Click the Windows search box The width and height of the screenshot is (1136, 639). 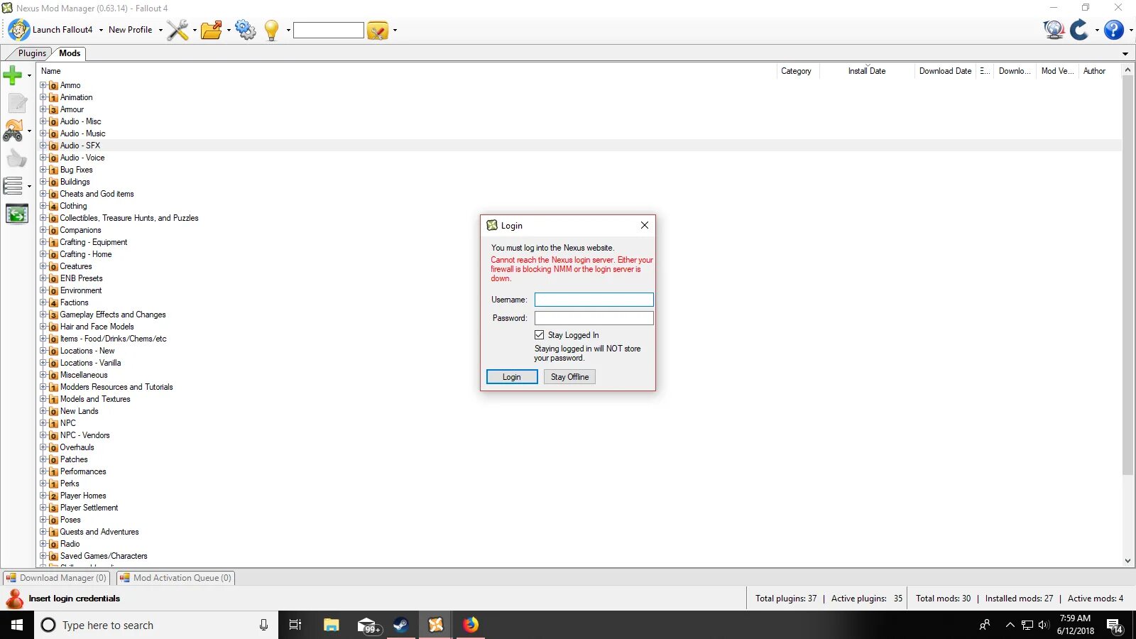point(156,625)
